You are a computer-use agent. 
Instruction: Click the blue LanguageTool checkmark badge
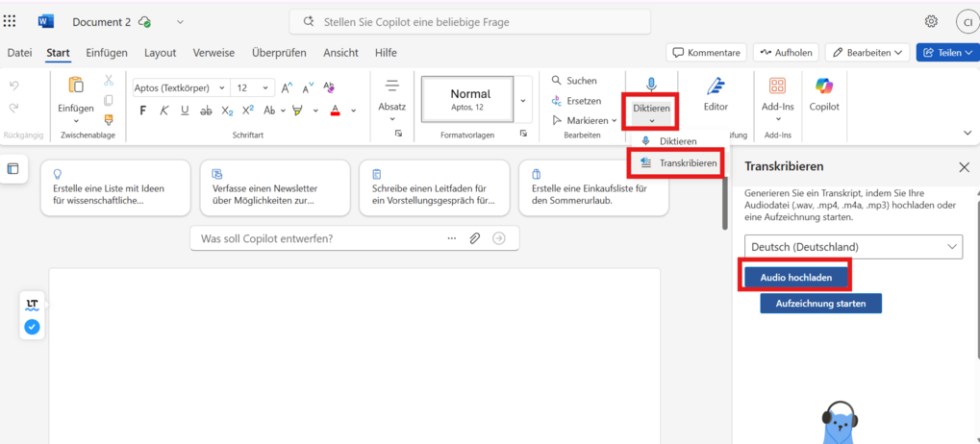coord(33,327)
